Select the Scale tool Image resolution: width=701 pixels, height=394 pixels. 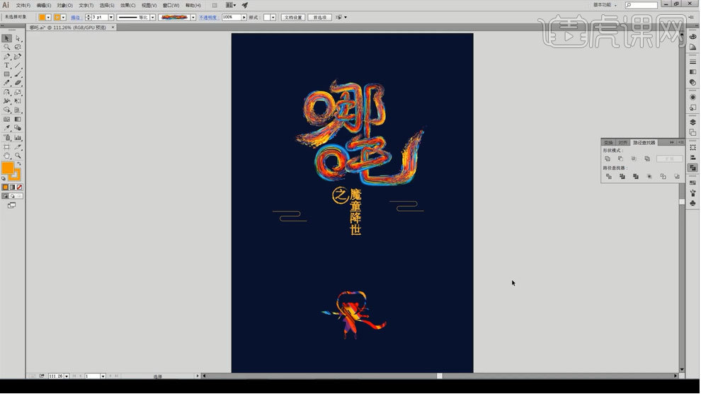[18, 93]
